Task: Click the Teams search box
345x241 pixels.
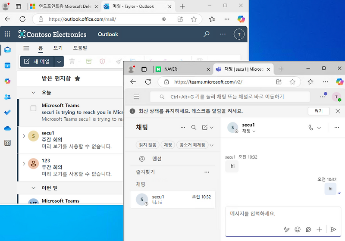Action: click(230, 97)
